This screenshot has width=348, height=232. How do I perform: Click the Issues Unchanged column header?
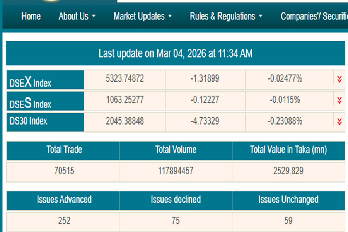point(288,200)
